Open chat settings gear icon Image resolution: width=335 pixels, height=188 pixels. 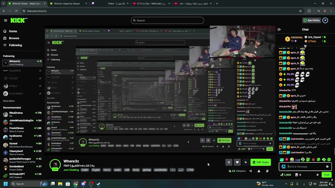pos(317,175)
